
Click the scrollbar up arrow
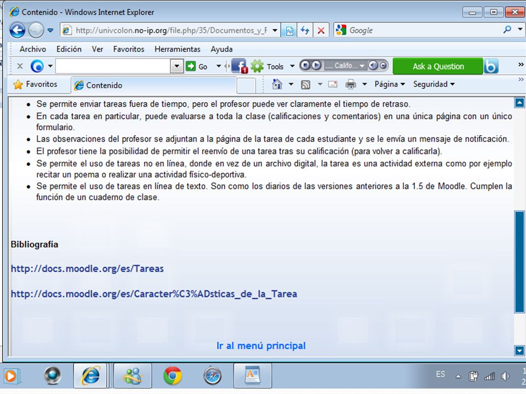point(519,103)
